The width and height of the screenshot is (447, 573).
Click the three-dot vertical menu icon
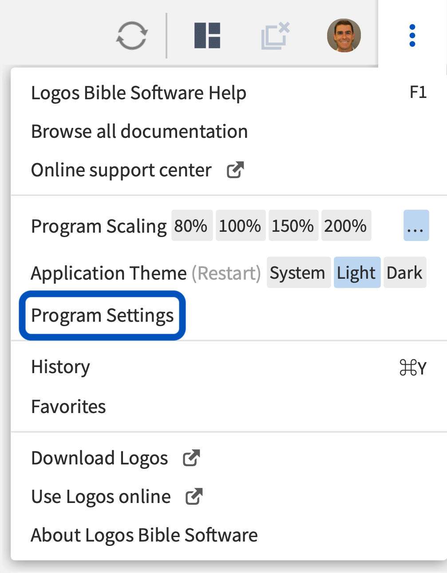pyautogui.click(x=412, y=35)
